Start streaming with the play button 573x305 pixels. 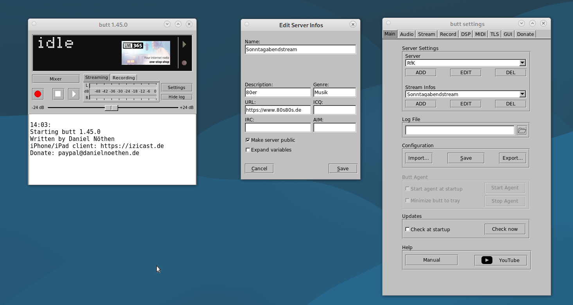coord(74,94)
